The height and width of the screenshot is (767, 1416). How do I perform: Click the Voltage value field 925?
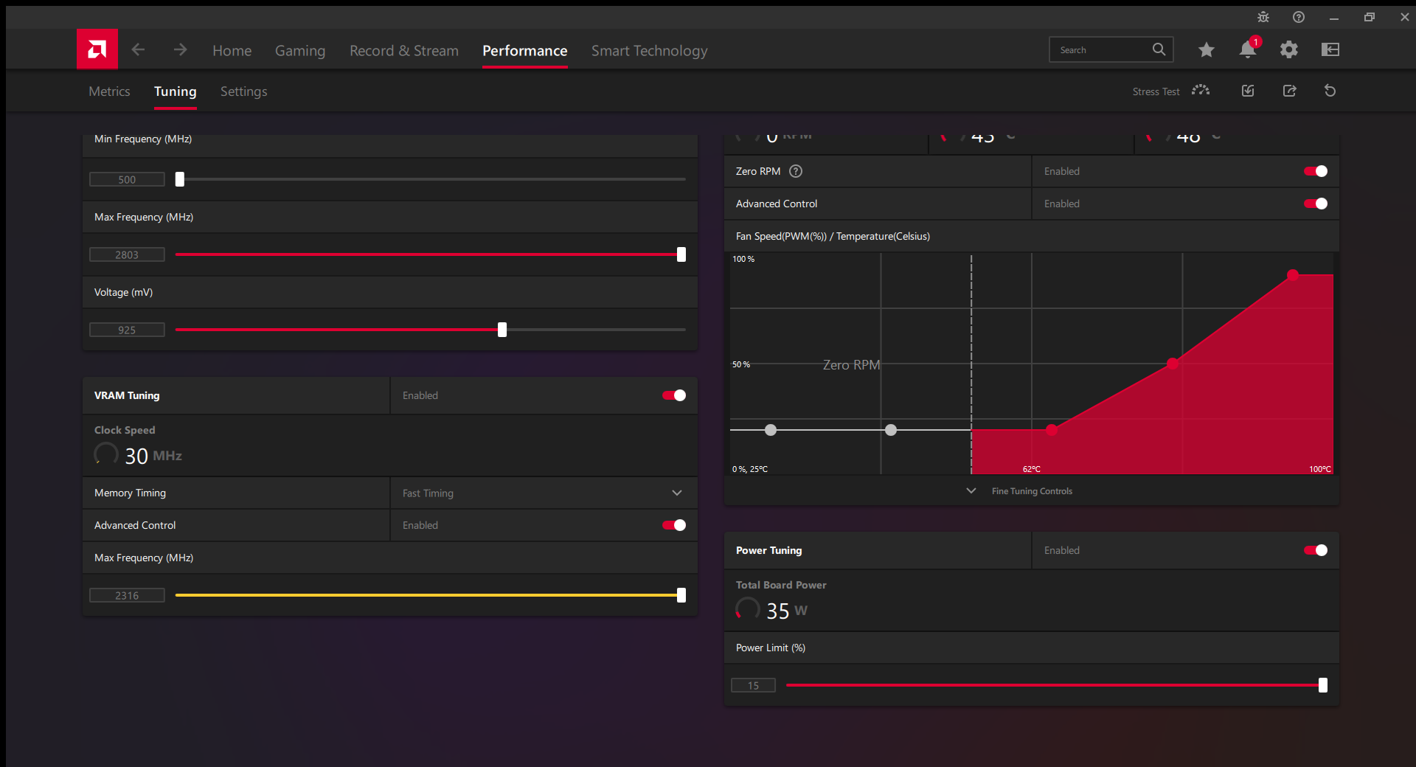(127, 330)
